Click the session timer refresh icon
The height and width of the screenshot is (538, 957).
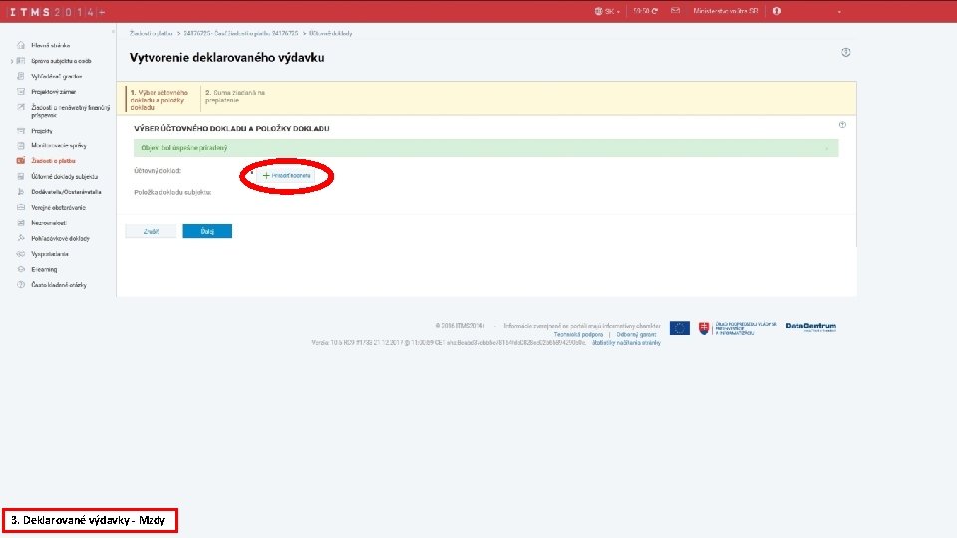point(655,11)
